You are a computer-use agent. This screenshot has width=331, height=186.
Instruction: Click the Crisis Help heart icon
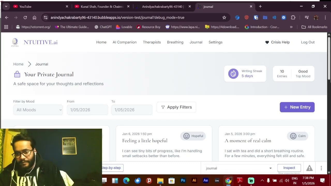coord(267,42)
